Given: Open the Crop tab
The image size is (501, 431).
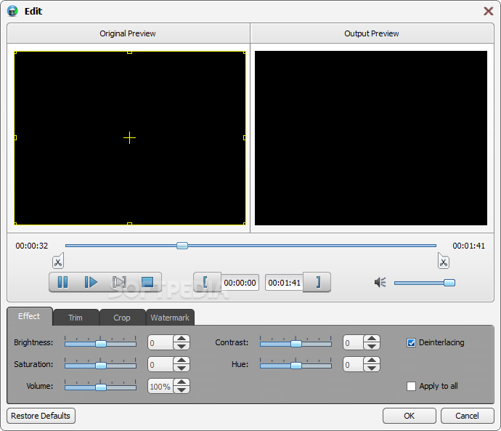Looking at the screenshot, I should coord(122,318).
